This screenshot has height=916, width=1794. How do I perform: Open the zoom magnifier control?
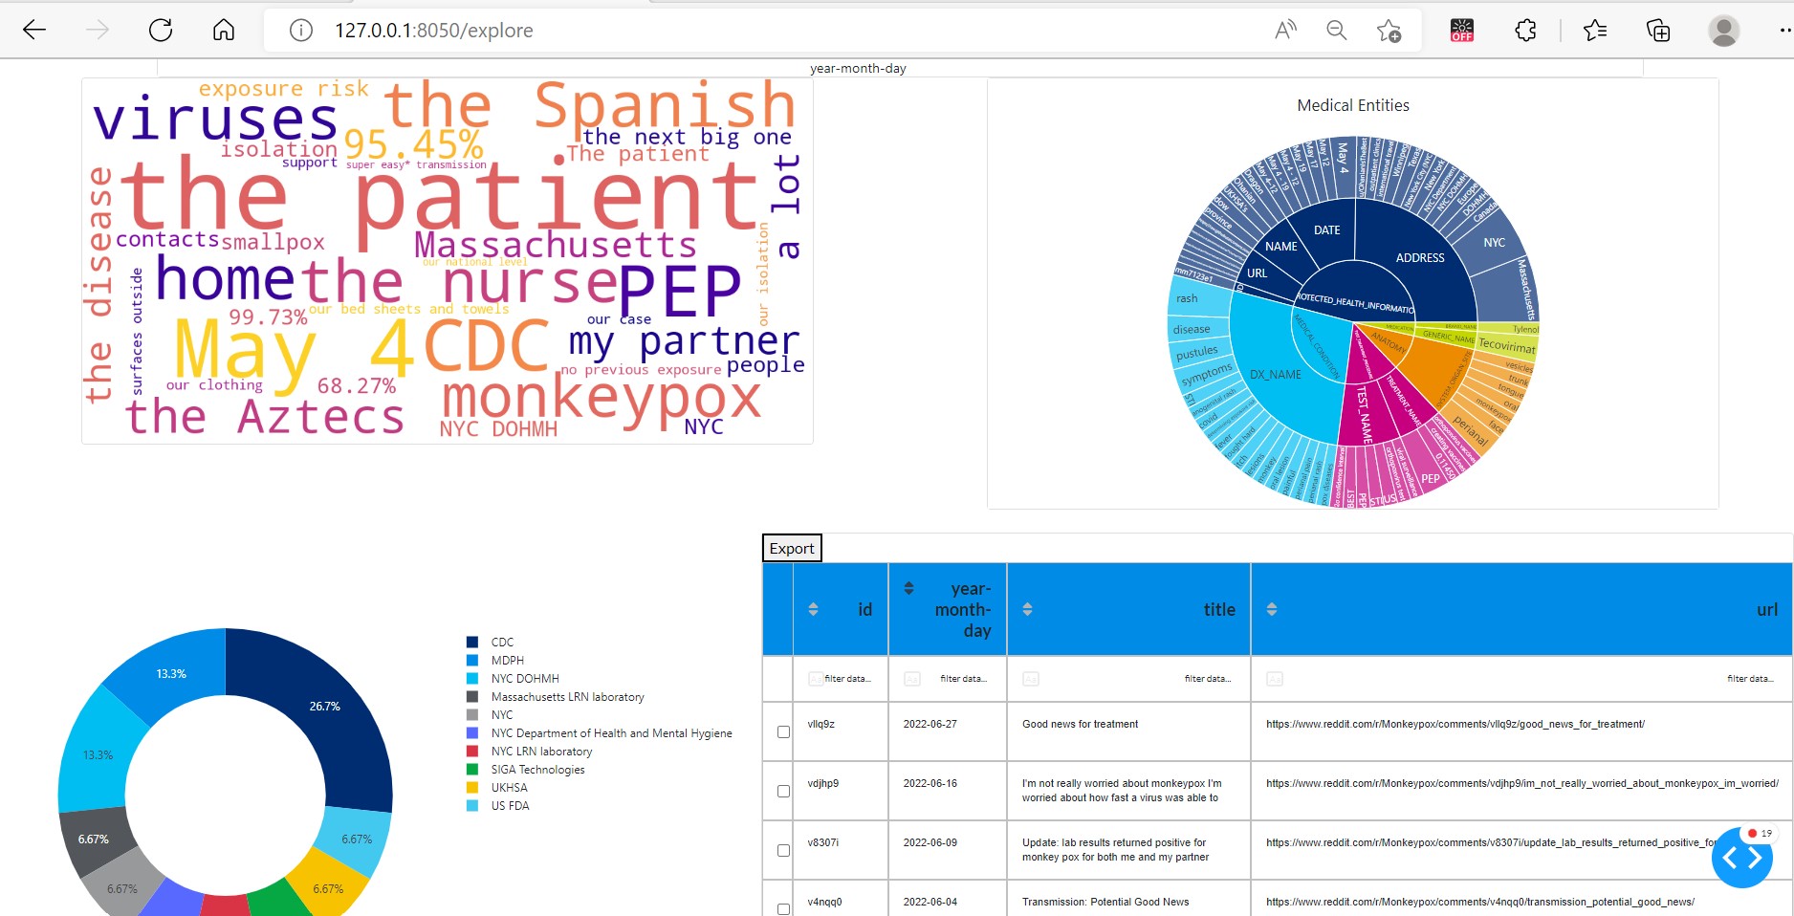pos(1337,31)
